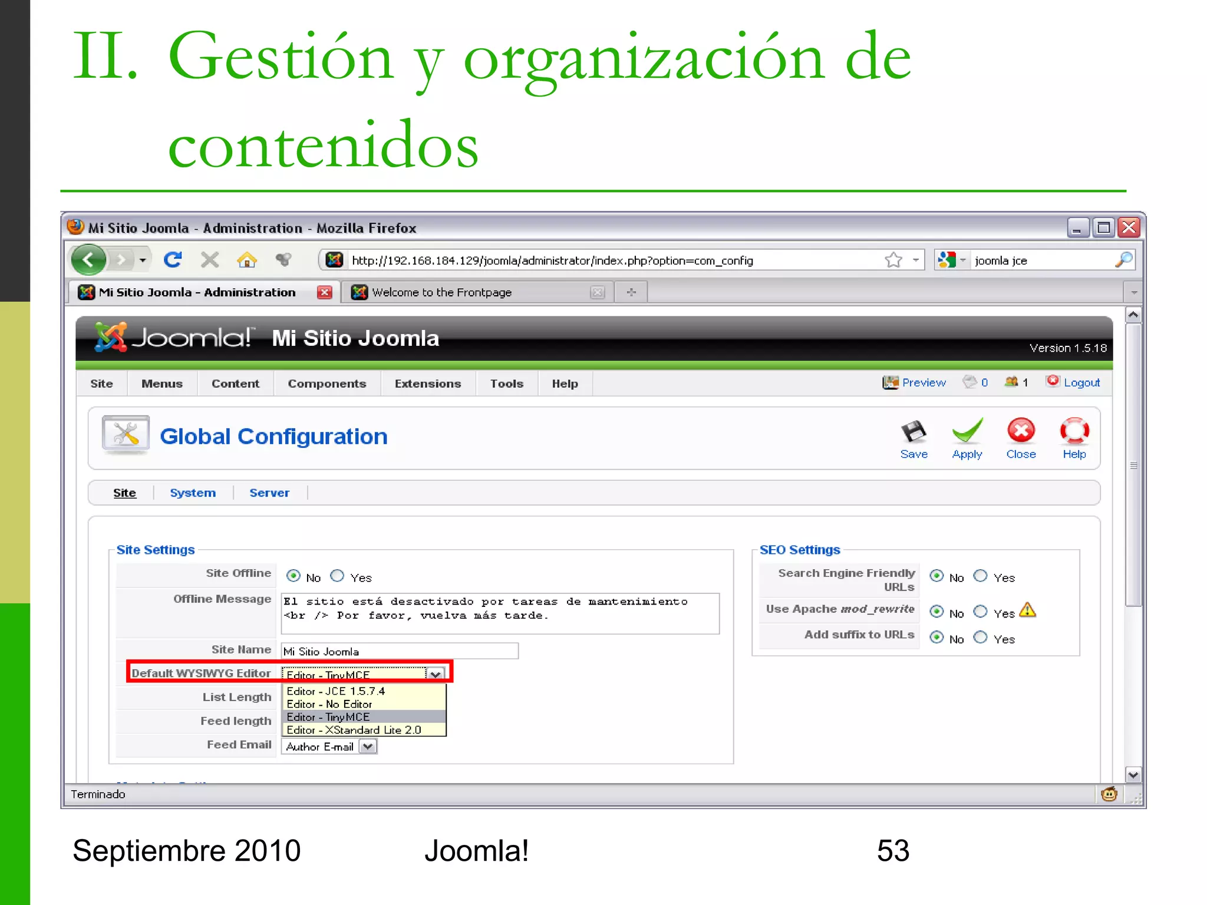Set Add suffix to URLs to Yes
The width and height of the screenshot is (1207, 905).
[980, 638]
